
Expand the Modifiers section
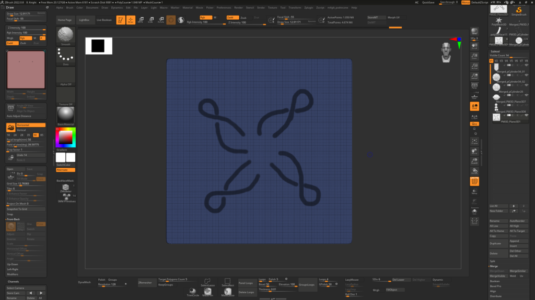pos(13,274)
